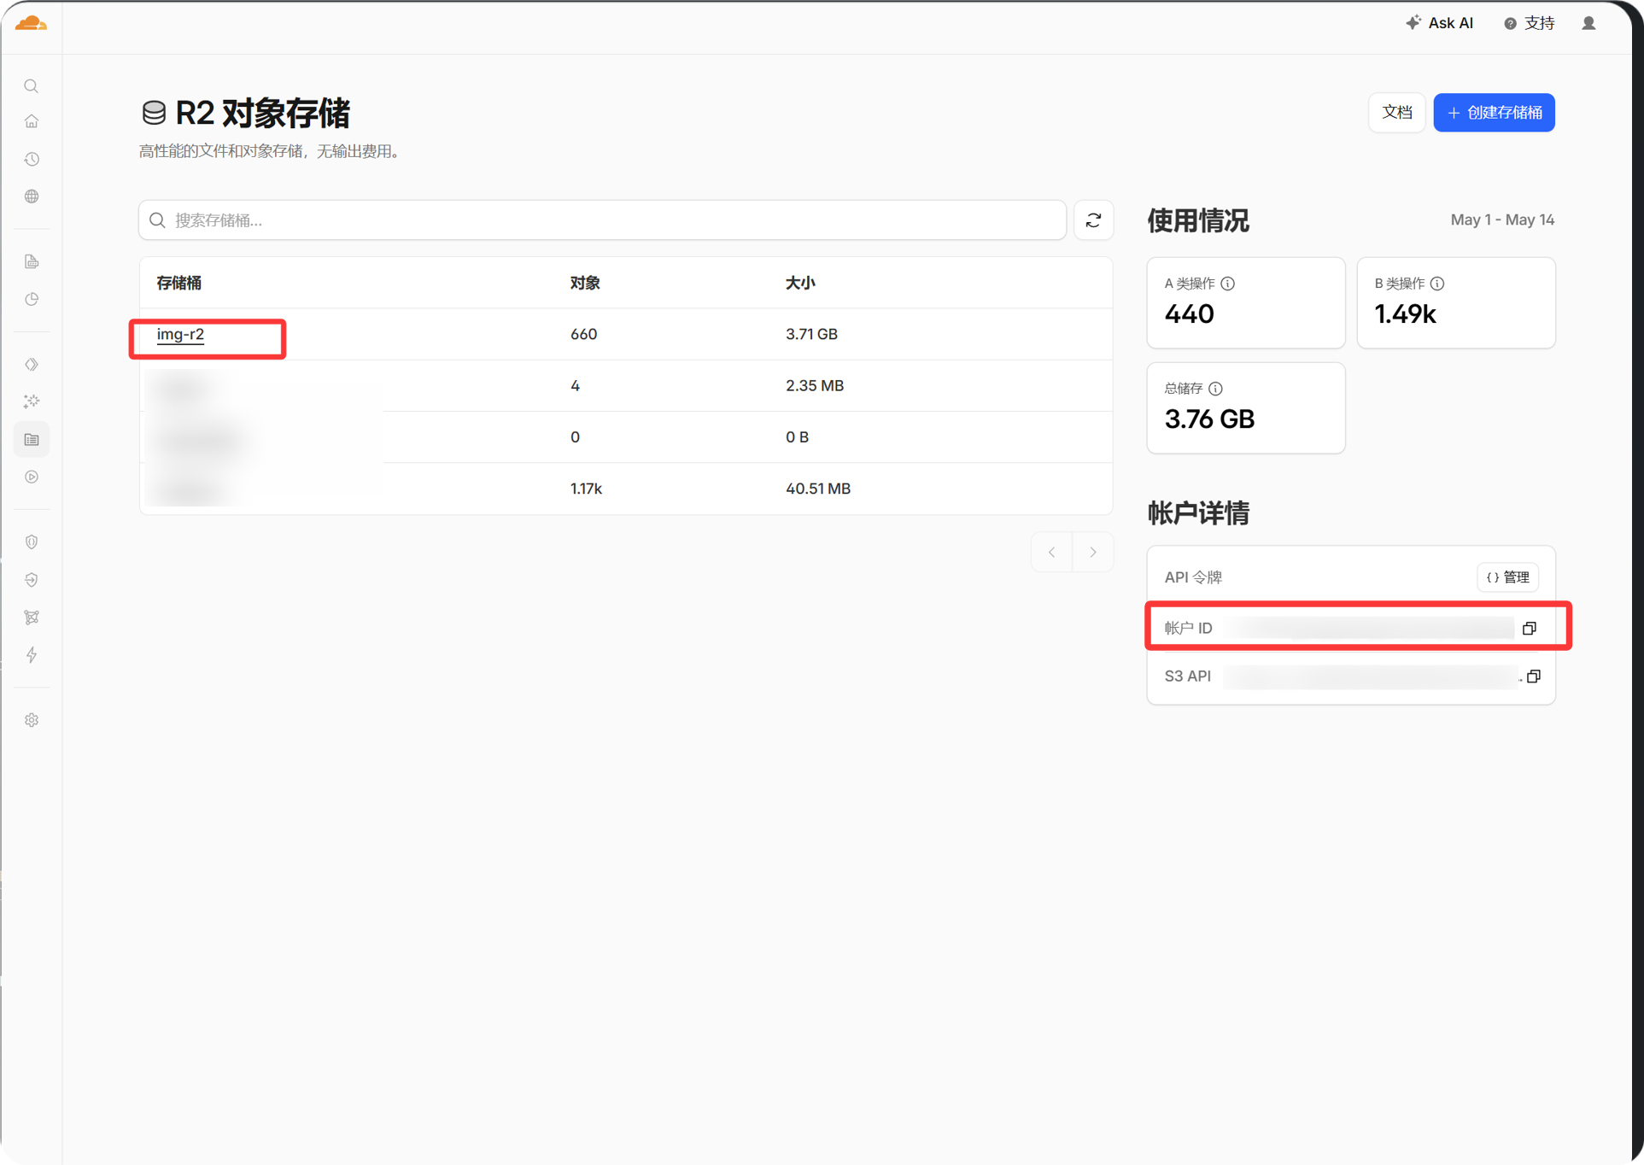The height and width of the screenshot is (1165, 1644).
Task: Open the diamond Workers icon in sidebar
Action: (32, 365)
